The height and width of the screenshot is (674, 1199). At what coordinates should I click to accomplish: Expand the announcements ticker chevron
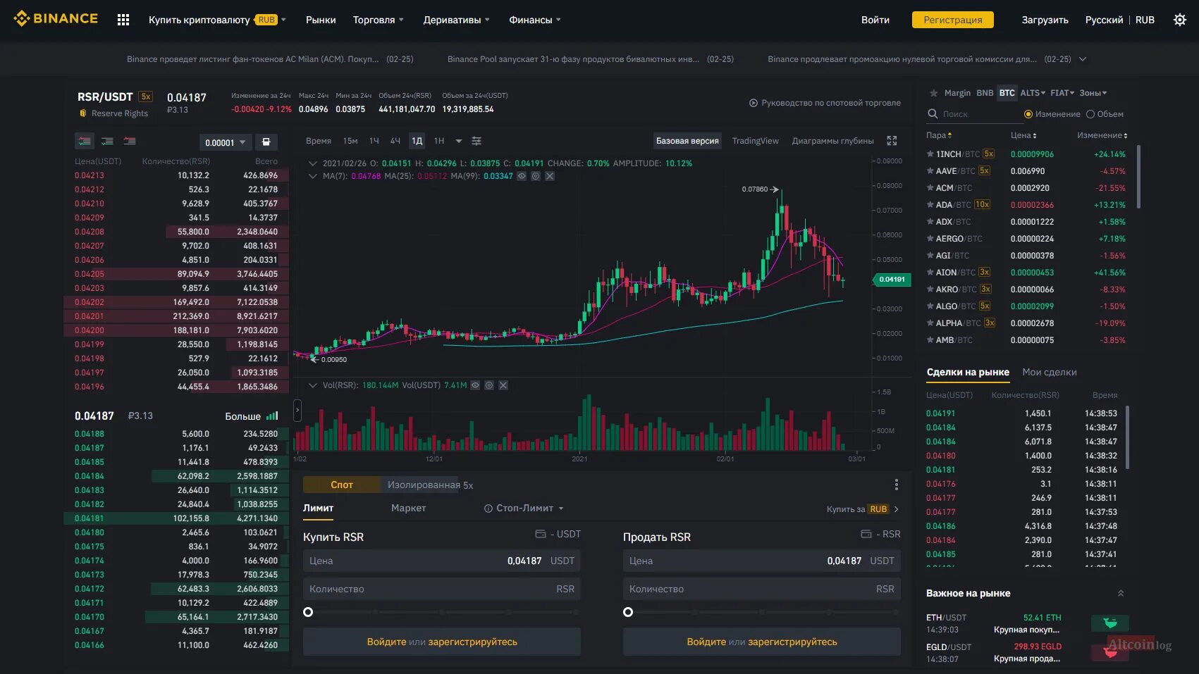1083,59
